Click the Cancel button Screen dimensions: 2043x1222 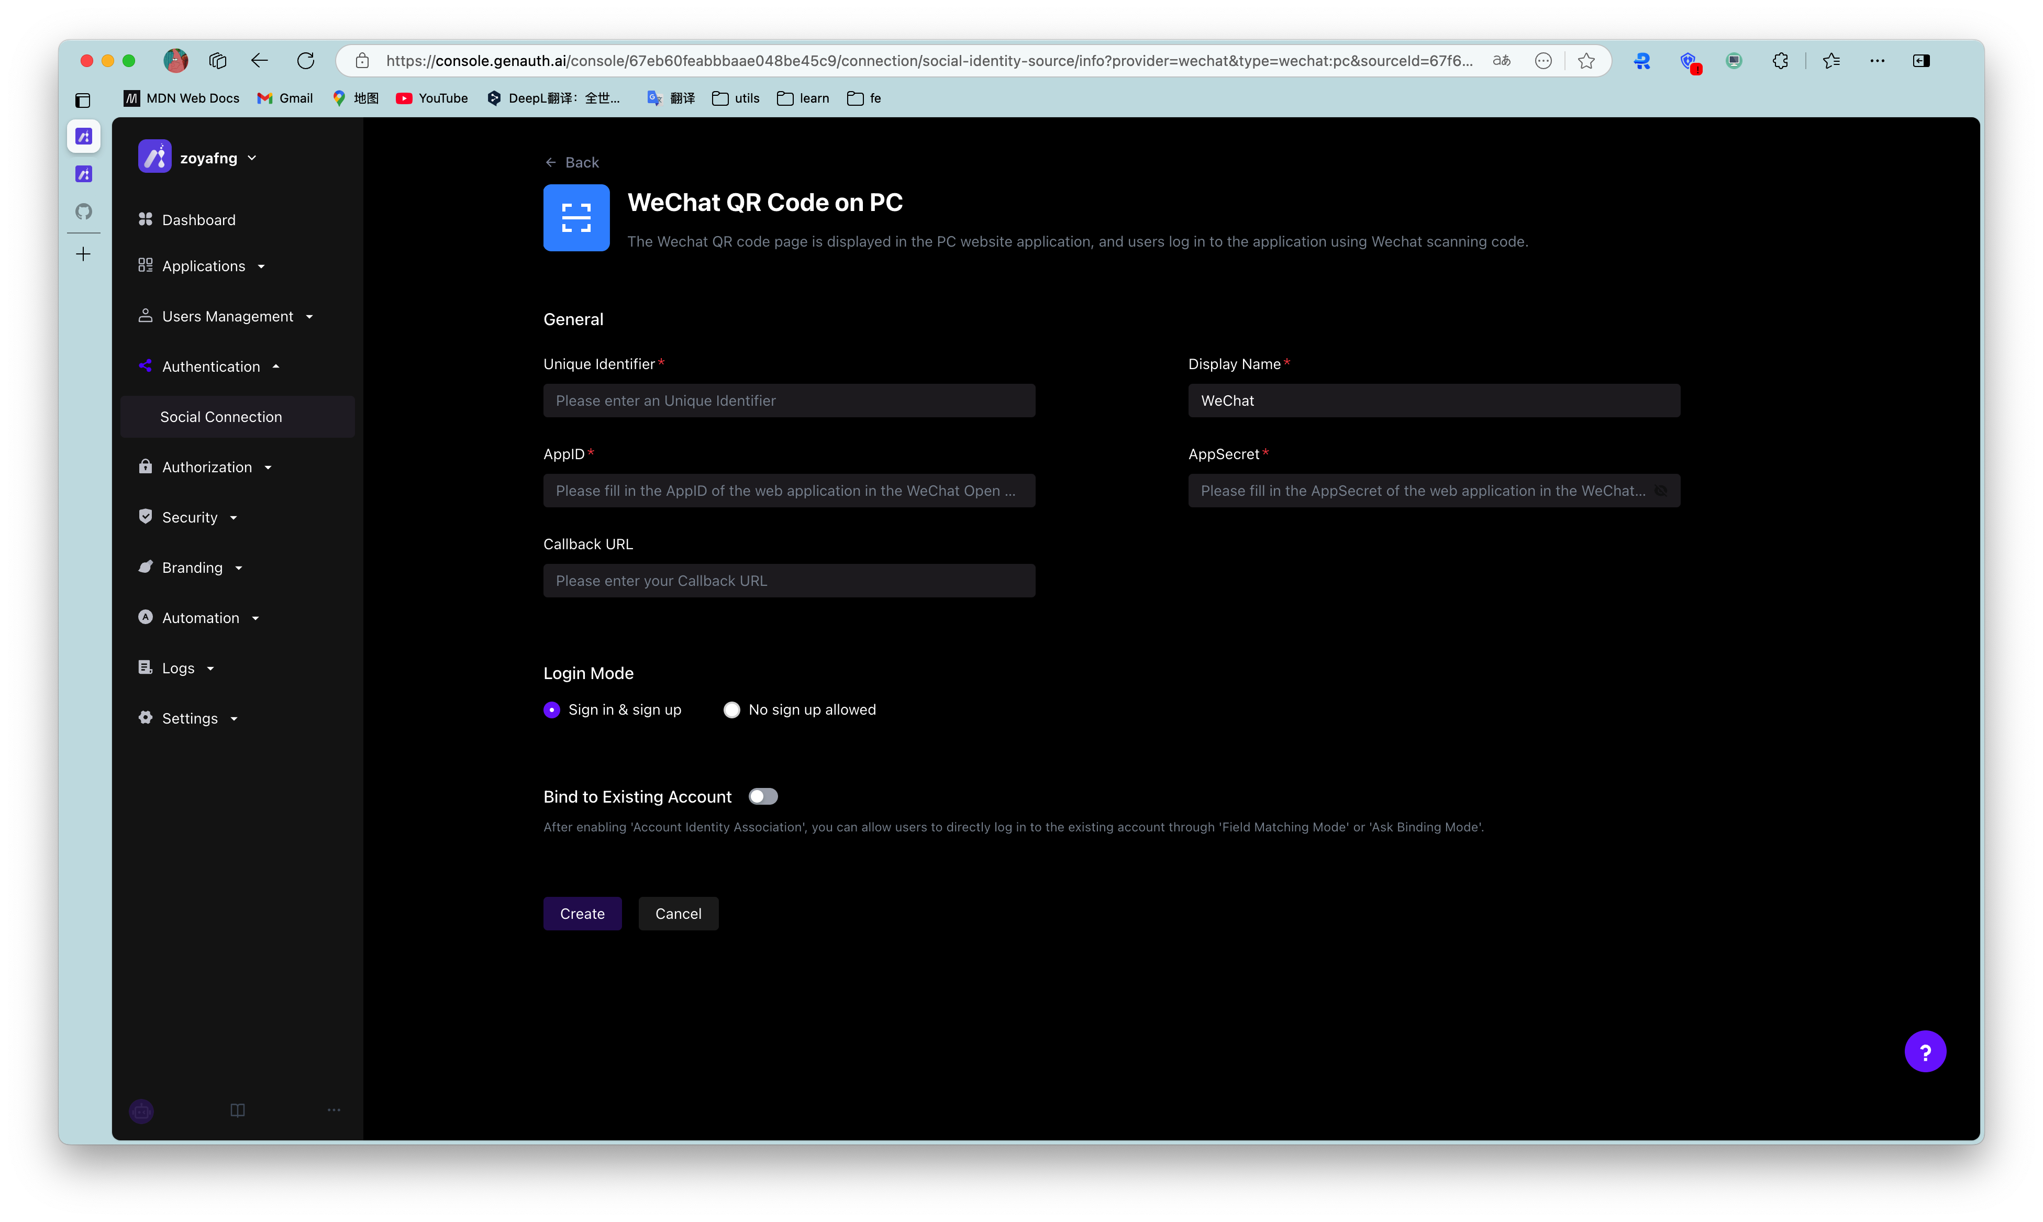[x=679, y=914]
